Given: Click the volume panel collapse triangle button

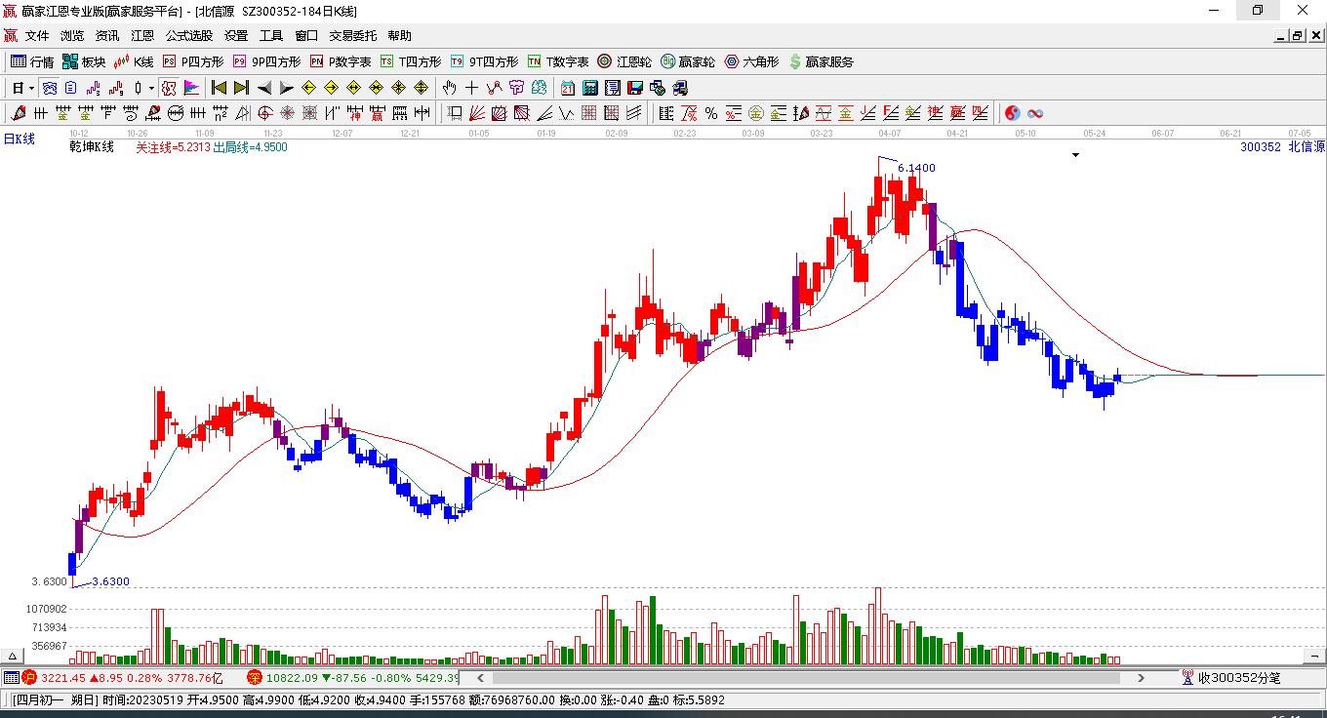Looking at the screenshot, I should (14, 657).
